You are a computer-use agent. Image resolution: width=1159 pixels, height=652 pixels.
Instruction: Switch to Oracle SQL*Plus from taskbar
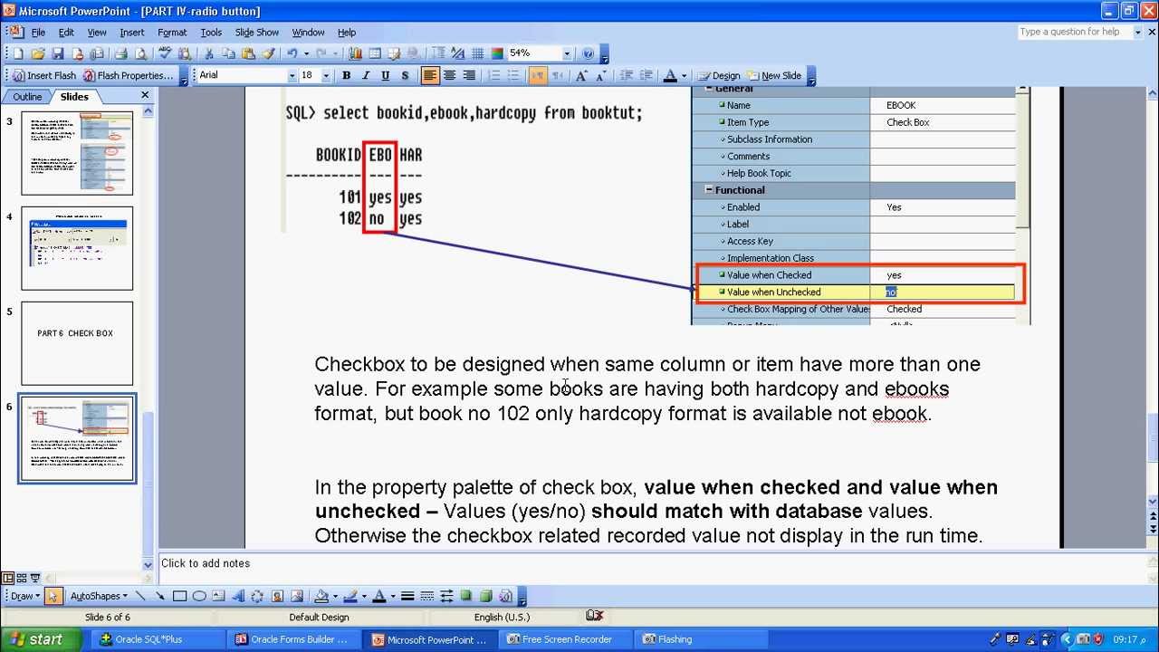pos(157,639)
